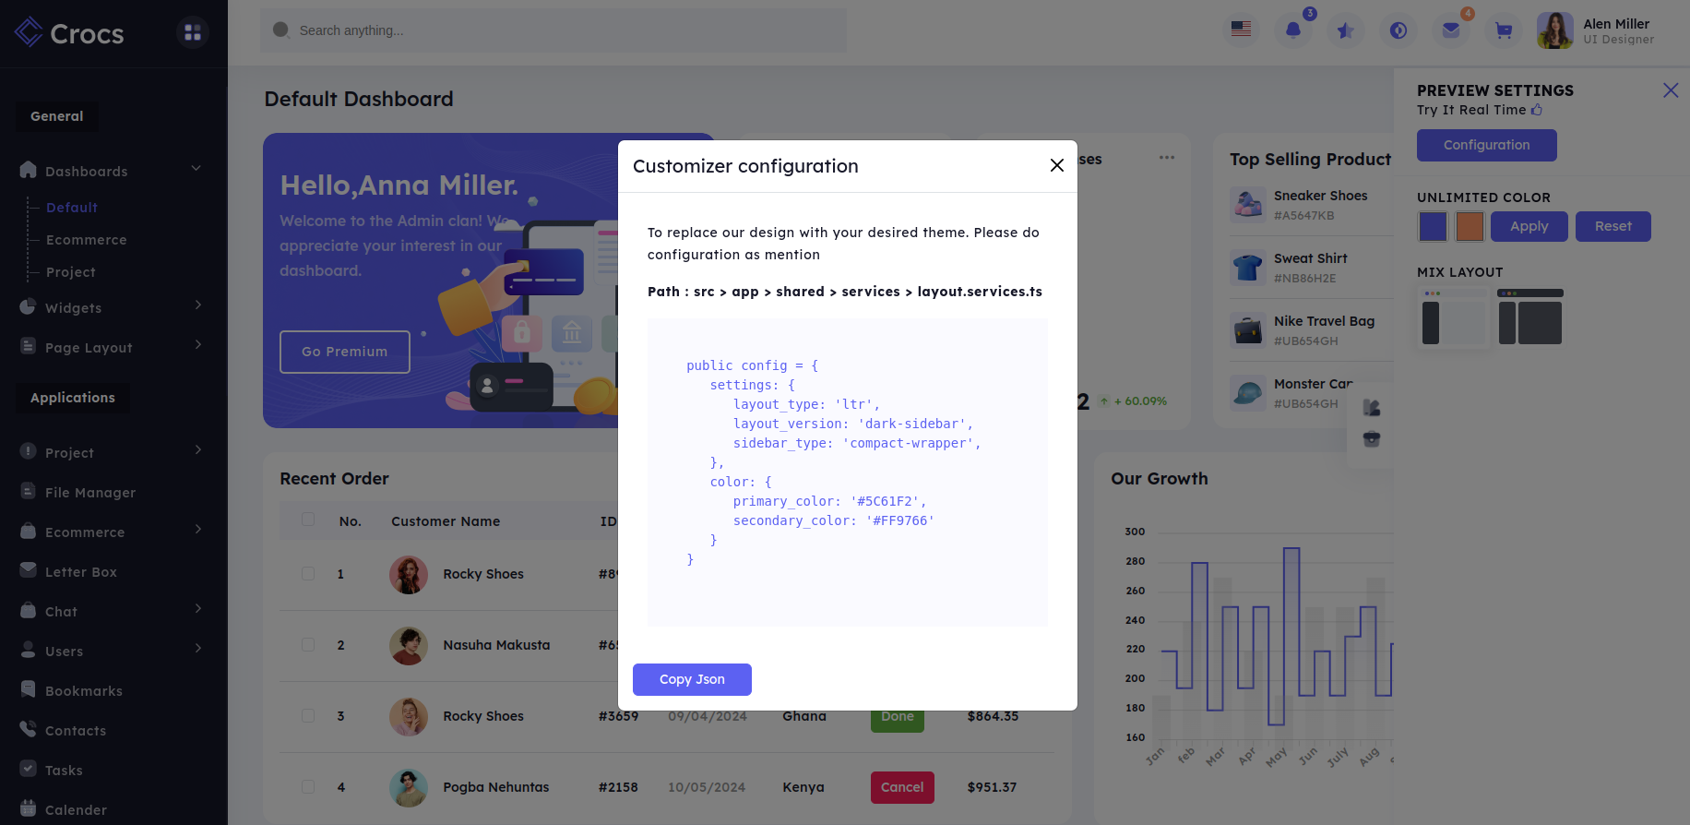Click the Copy Json button

(692, 679)
